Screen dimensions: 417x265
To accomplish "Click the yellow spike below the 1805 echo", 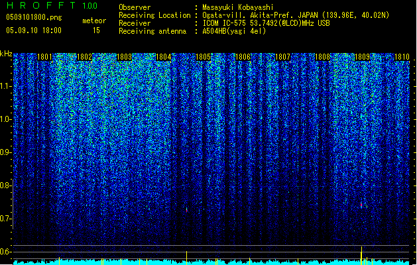I will coord(187,258).
